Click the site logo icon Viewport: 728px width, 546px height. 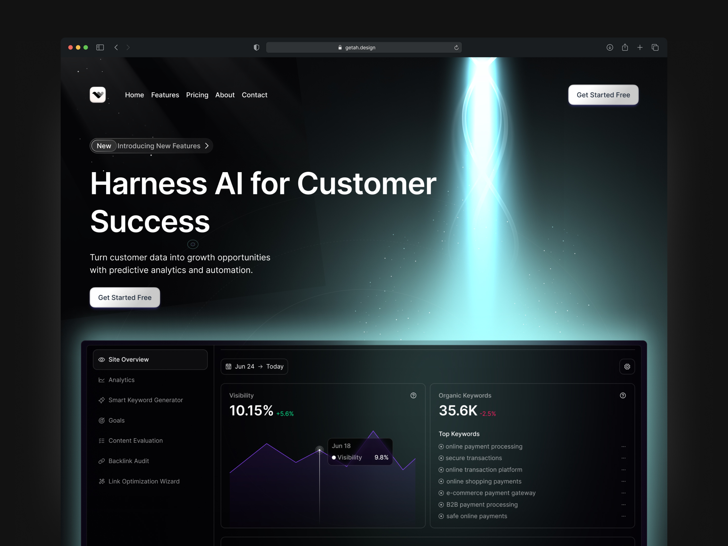(98, 95)
